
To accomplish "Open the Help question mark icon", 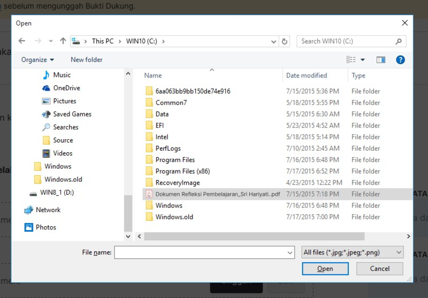I will [400, 60].
